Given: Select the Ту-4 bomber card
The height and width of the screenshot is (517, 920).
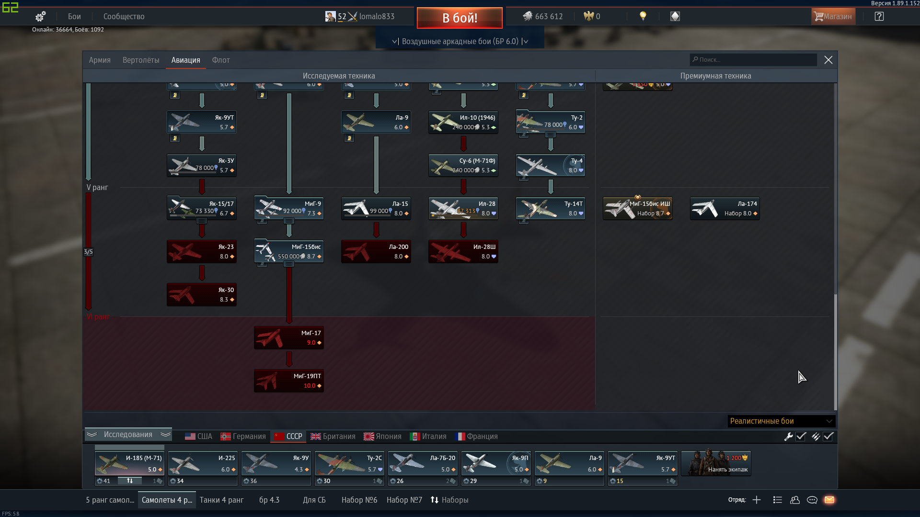Looking at the screenshot, I should tap(551, 165).
